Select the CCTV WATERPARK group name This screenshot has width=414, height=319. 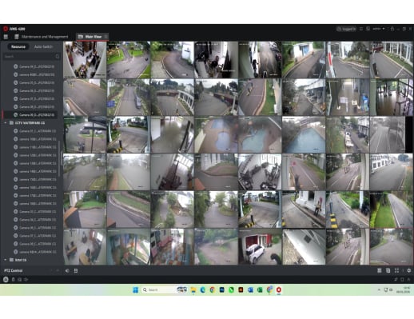click(30, 123)
